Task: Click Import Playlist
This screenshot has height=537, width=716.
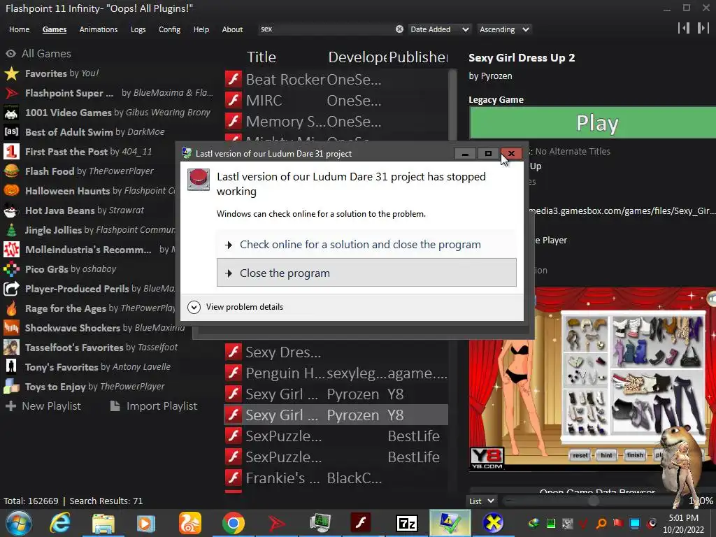Action: point(154,406)
